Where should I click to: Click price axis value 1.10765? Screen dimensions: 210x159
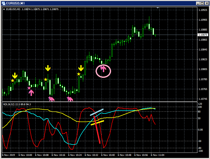(203, 89)
